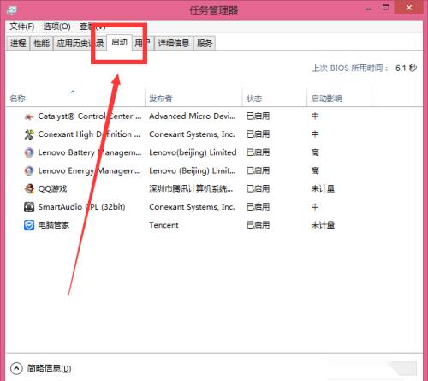Click the Lenovo Energy Management icon
Screen dimensions: 428x381
pyautogui.click(x=29, y=170)
